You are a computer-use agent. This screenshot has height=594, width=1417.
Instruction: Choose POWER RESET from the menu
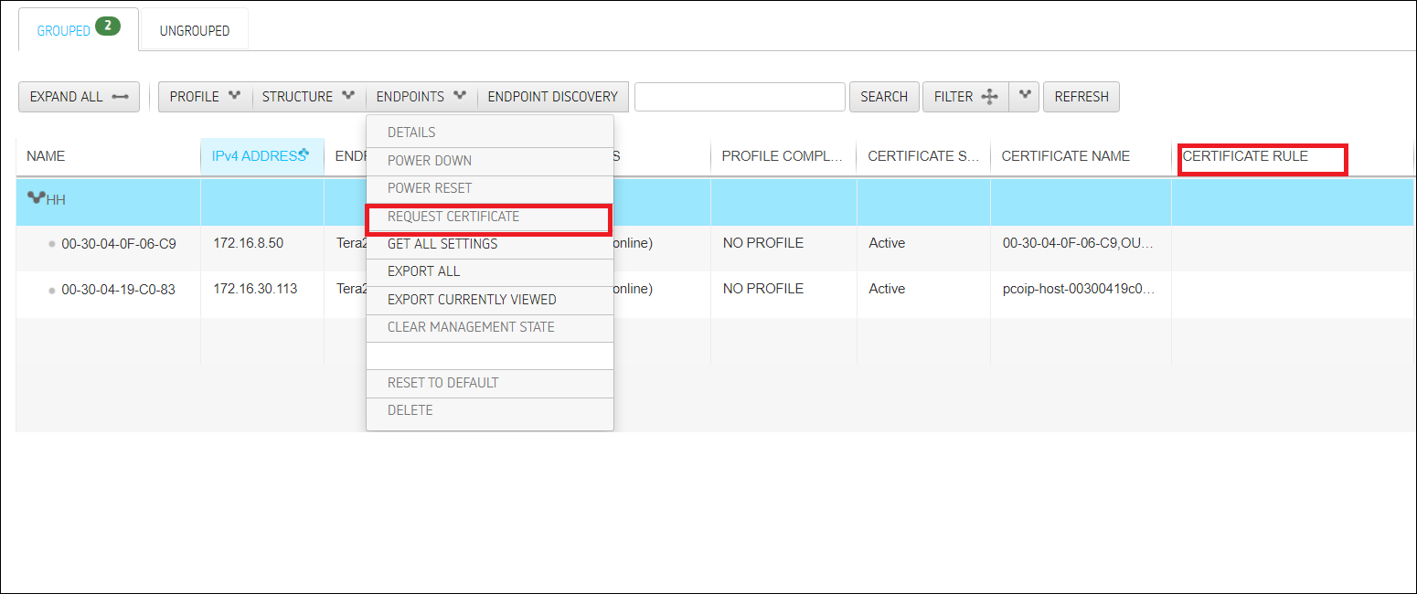[490, 188]
